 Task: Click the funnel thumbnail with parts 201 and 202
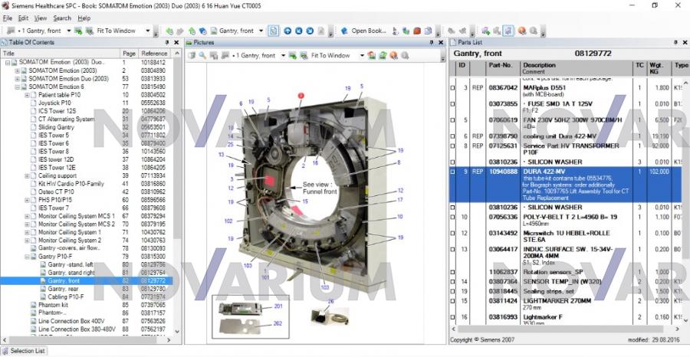point(243,316)
